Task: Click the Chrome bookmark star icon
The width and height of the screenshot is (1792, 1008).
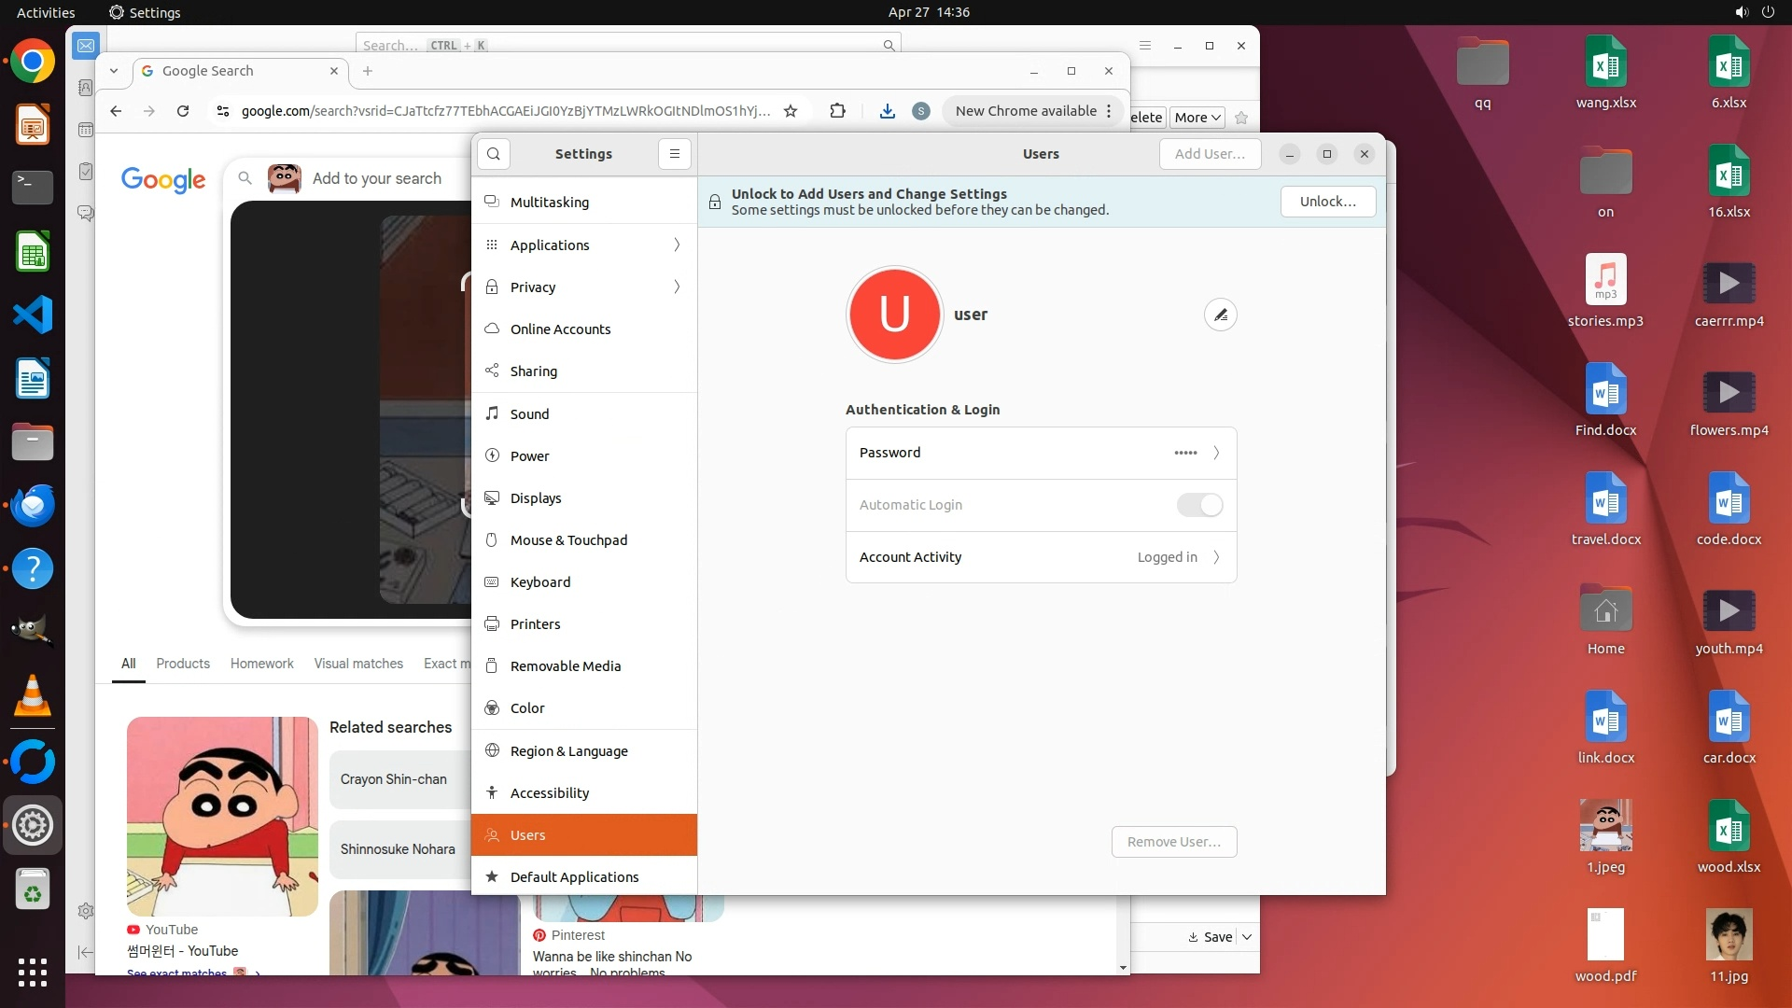Action: pyautogui.click(x=791, y=111)
